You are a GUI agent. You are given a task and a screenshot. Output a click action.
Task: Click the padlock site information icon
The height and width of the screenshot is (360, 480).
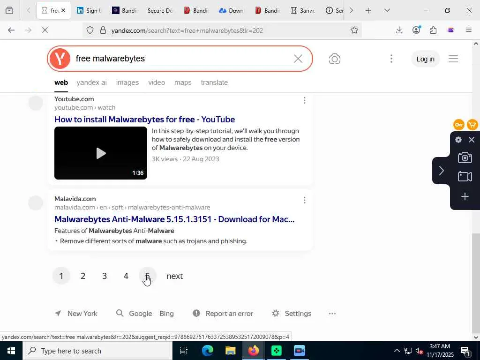tap(103, 30)
